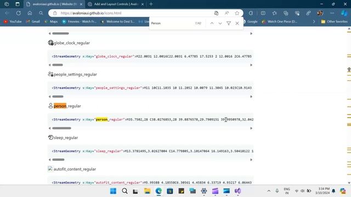Open the ENG IN language switcher
This screenshot has width=351, height=197.
[287, 191]
